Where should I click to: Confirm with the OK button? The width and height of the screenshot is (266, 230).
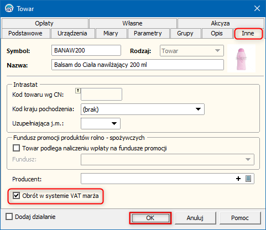tap(150, 218)
